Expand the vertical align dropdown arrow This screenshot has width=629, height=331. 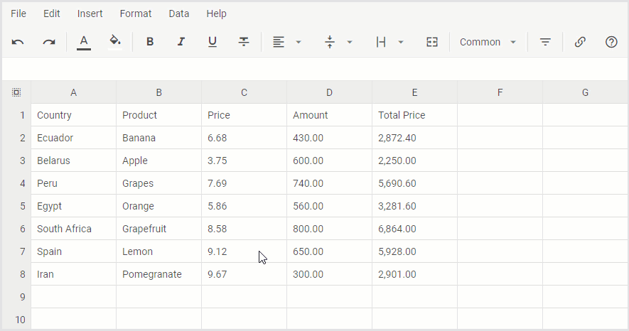pyautogui.click(x=350, y=42)
